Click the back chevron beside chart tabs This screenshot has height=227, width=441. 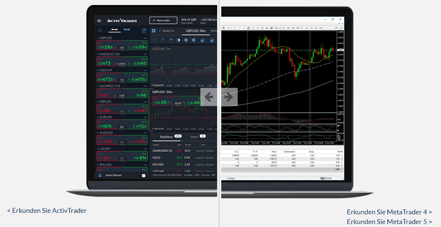pyautogui.click(x=160, y=31)
